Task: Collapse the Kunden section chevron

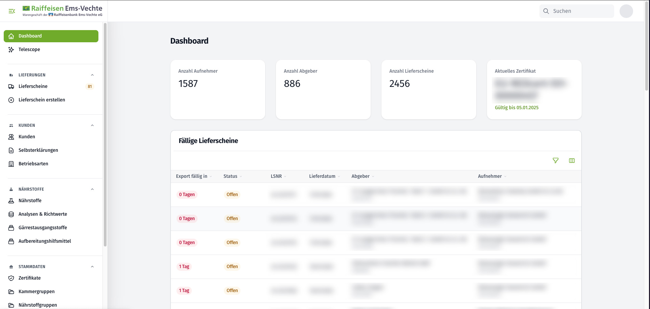Action: pyautogui.click(x=92, y=125)
